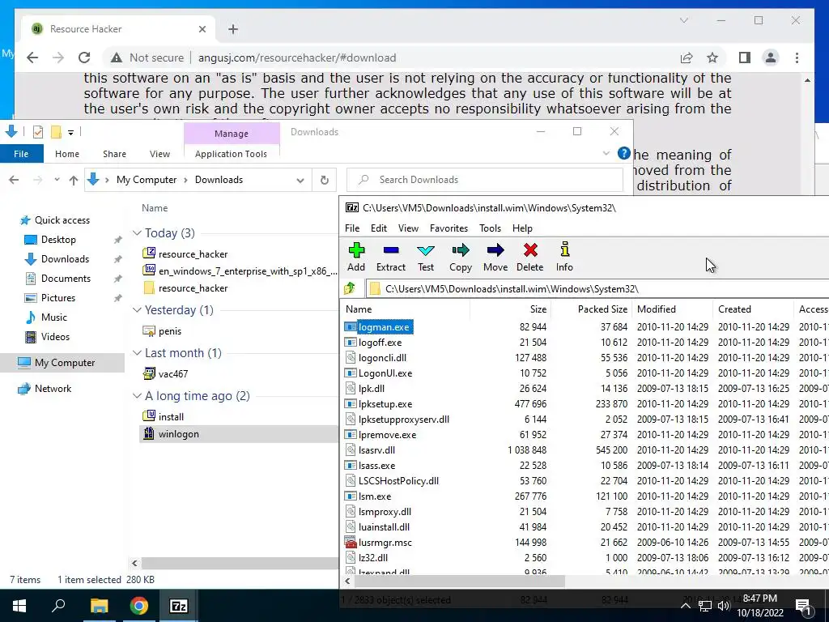Open the File tab in Explorer
Screen dimensions: 829x622
pyautogui.click(x=21, y=154)
